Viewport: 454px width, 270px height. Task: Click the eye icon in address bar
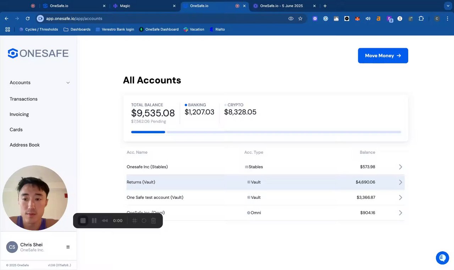click(291, 18)
